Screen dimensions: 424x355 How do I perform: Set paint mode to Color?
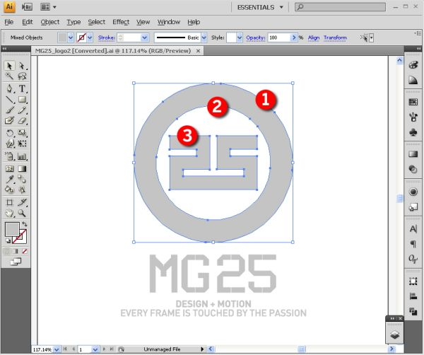coord(7,251)
